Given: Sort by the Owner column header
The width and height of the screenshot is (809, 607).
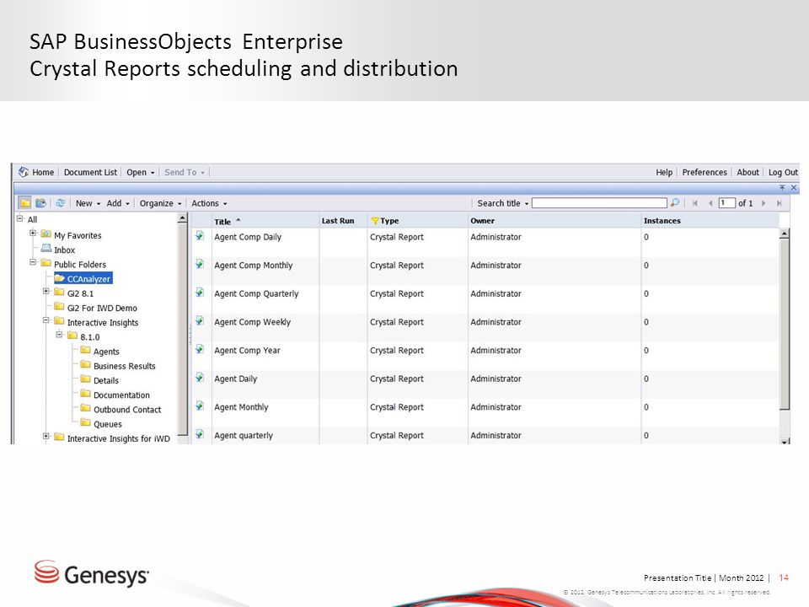Looking at the screenshot, I should (482, 221).
